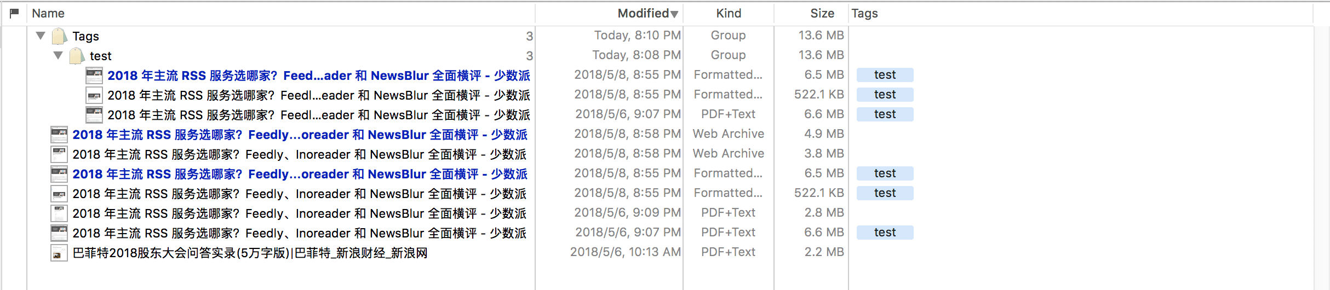Click the test tag in the last tagged row

[885, 233]
